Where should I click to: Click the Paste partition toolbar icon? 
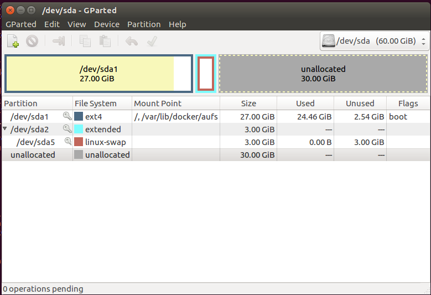[x=105, y=42]
